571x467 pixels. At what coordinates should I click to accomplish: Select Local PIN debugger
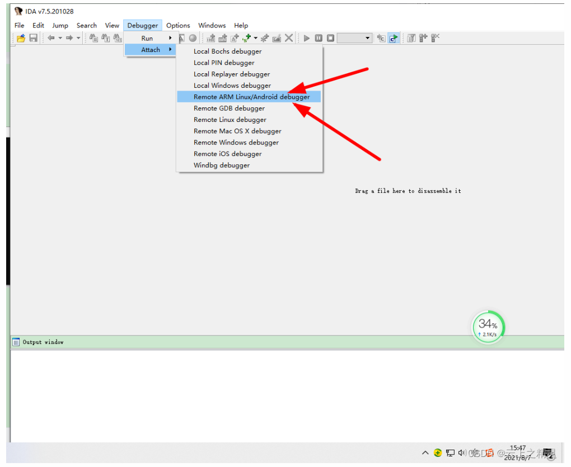[249, 63]
